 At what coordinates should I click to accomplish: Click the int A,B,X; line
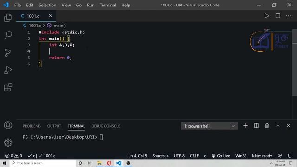tap(62, 45)
